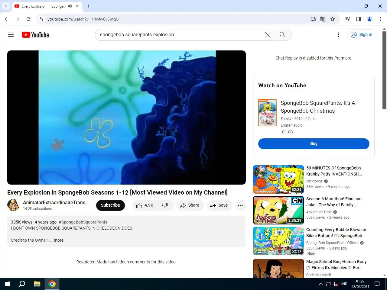Open Chrome from taskbar
387x290 pixels.
coord(52,284)
